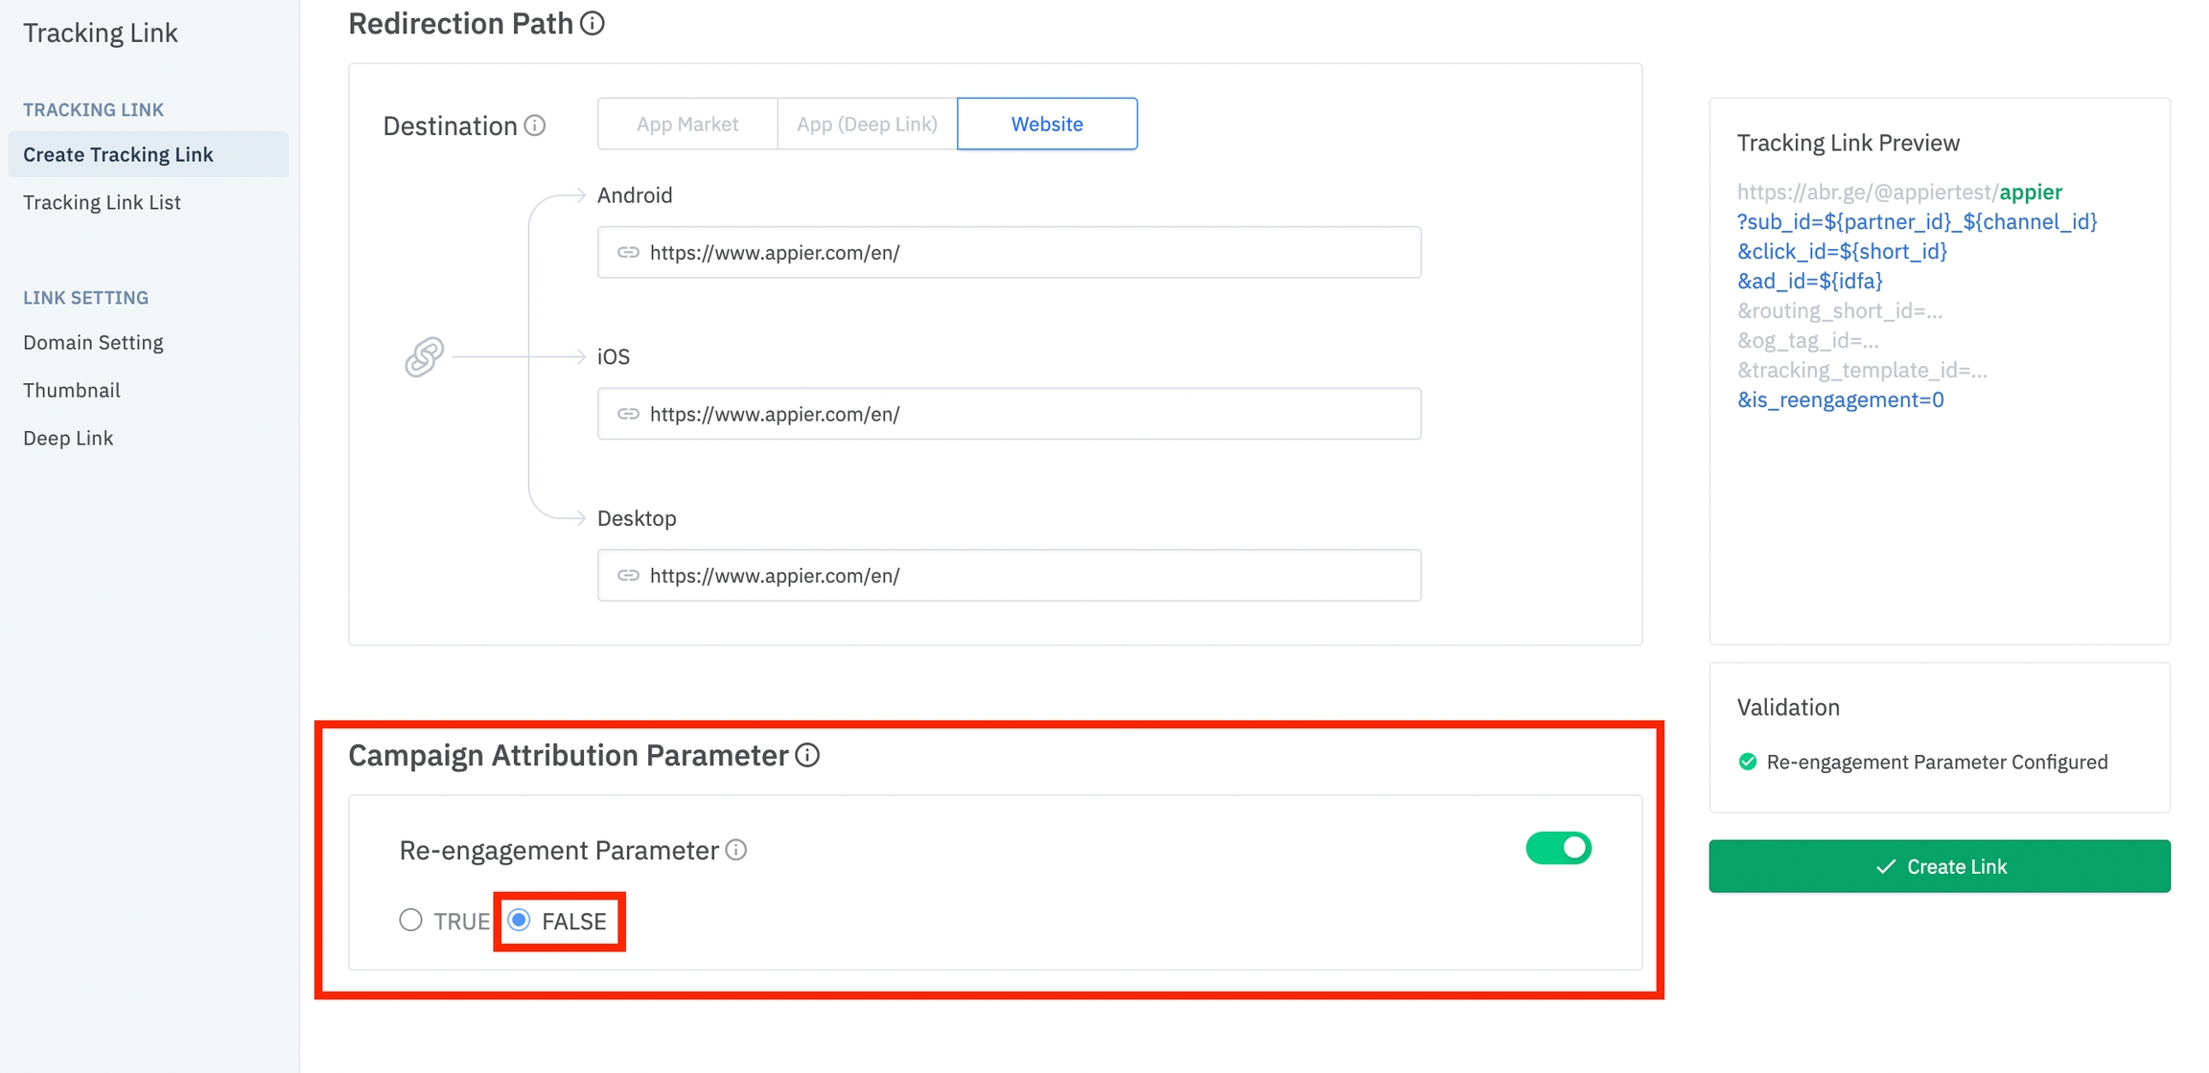Click the chain link icon left of iOS

[424, 356]
